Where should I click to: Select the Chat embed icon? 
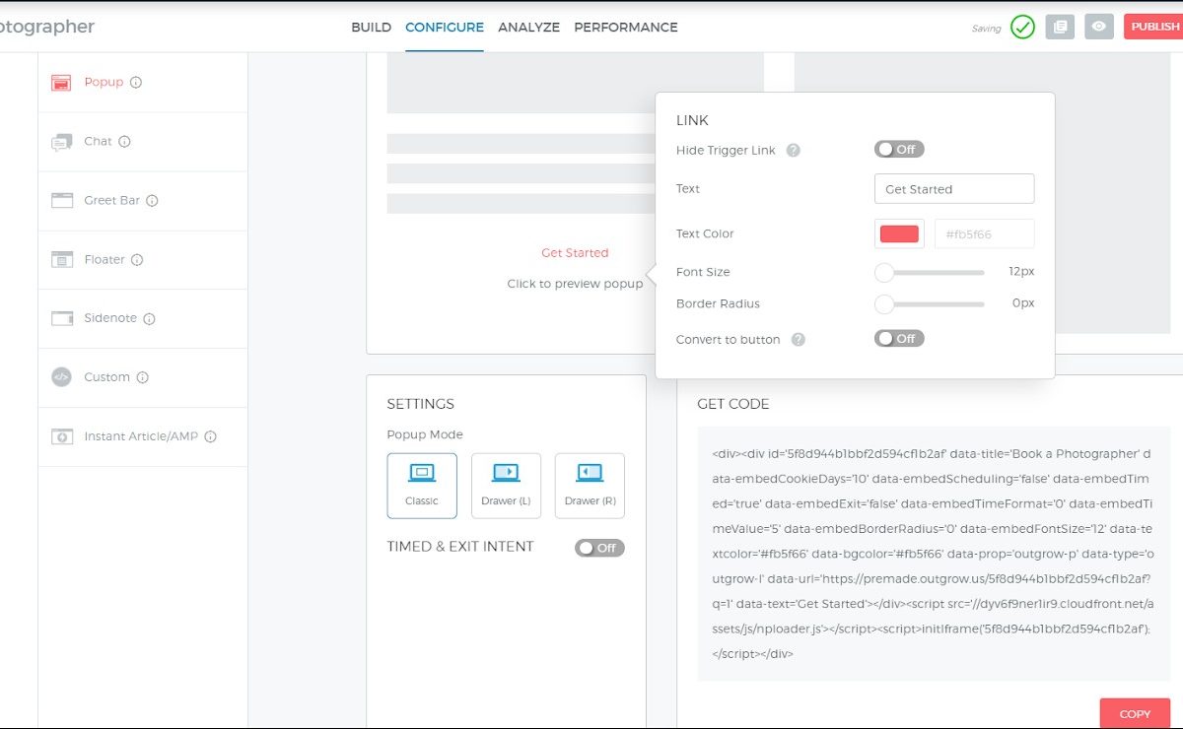click(x=61, y=142)
